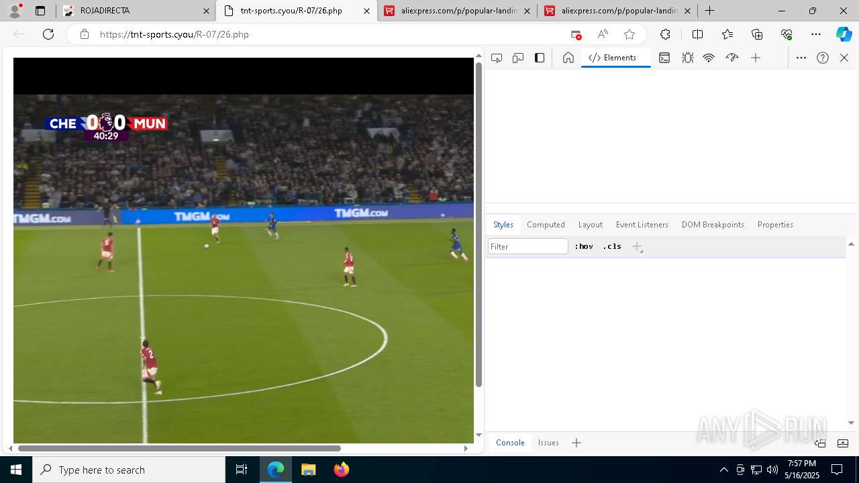Select the Issues drawer tab
This screenshot has height=483, width=859.
click(548, 443)
